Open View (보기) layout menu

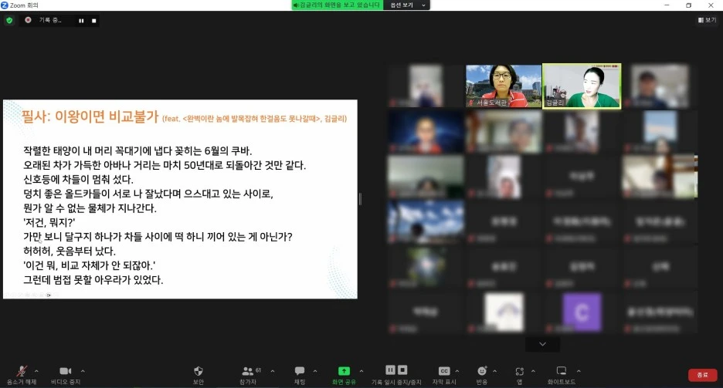[708, 20]
